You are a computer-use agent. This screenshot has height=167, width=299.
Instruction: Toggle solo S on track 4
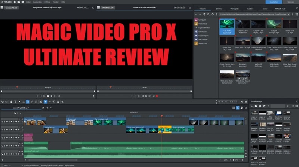(4, 146)
